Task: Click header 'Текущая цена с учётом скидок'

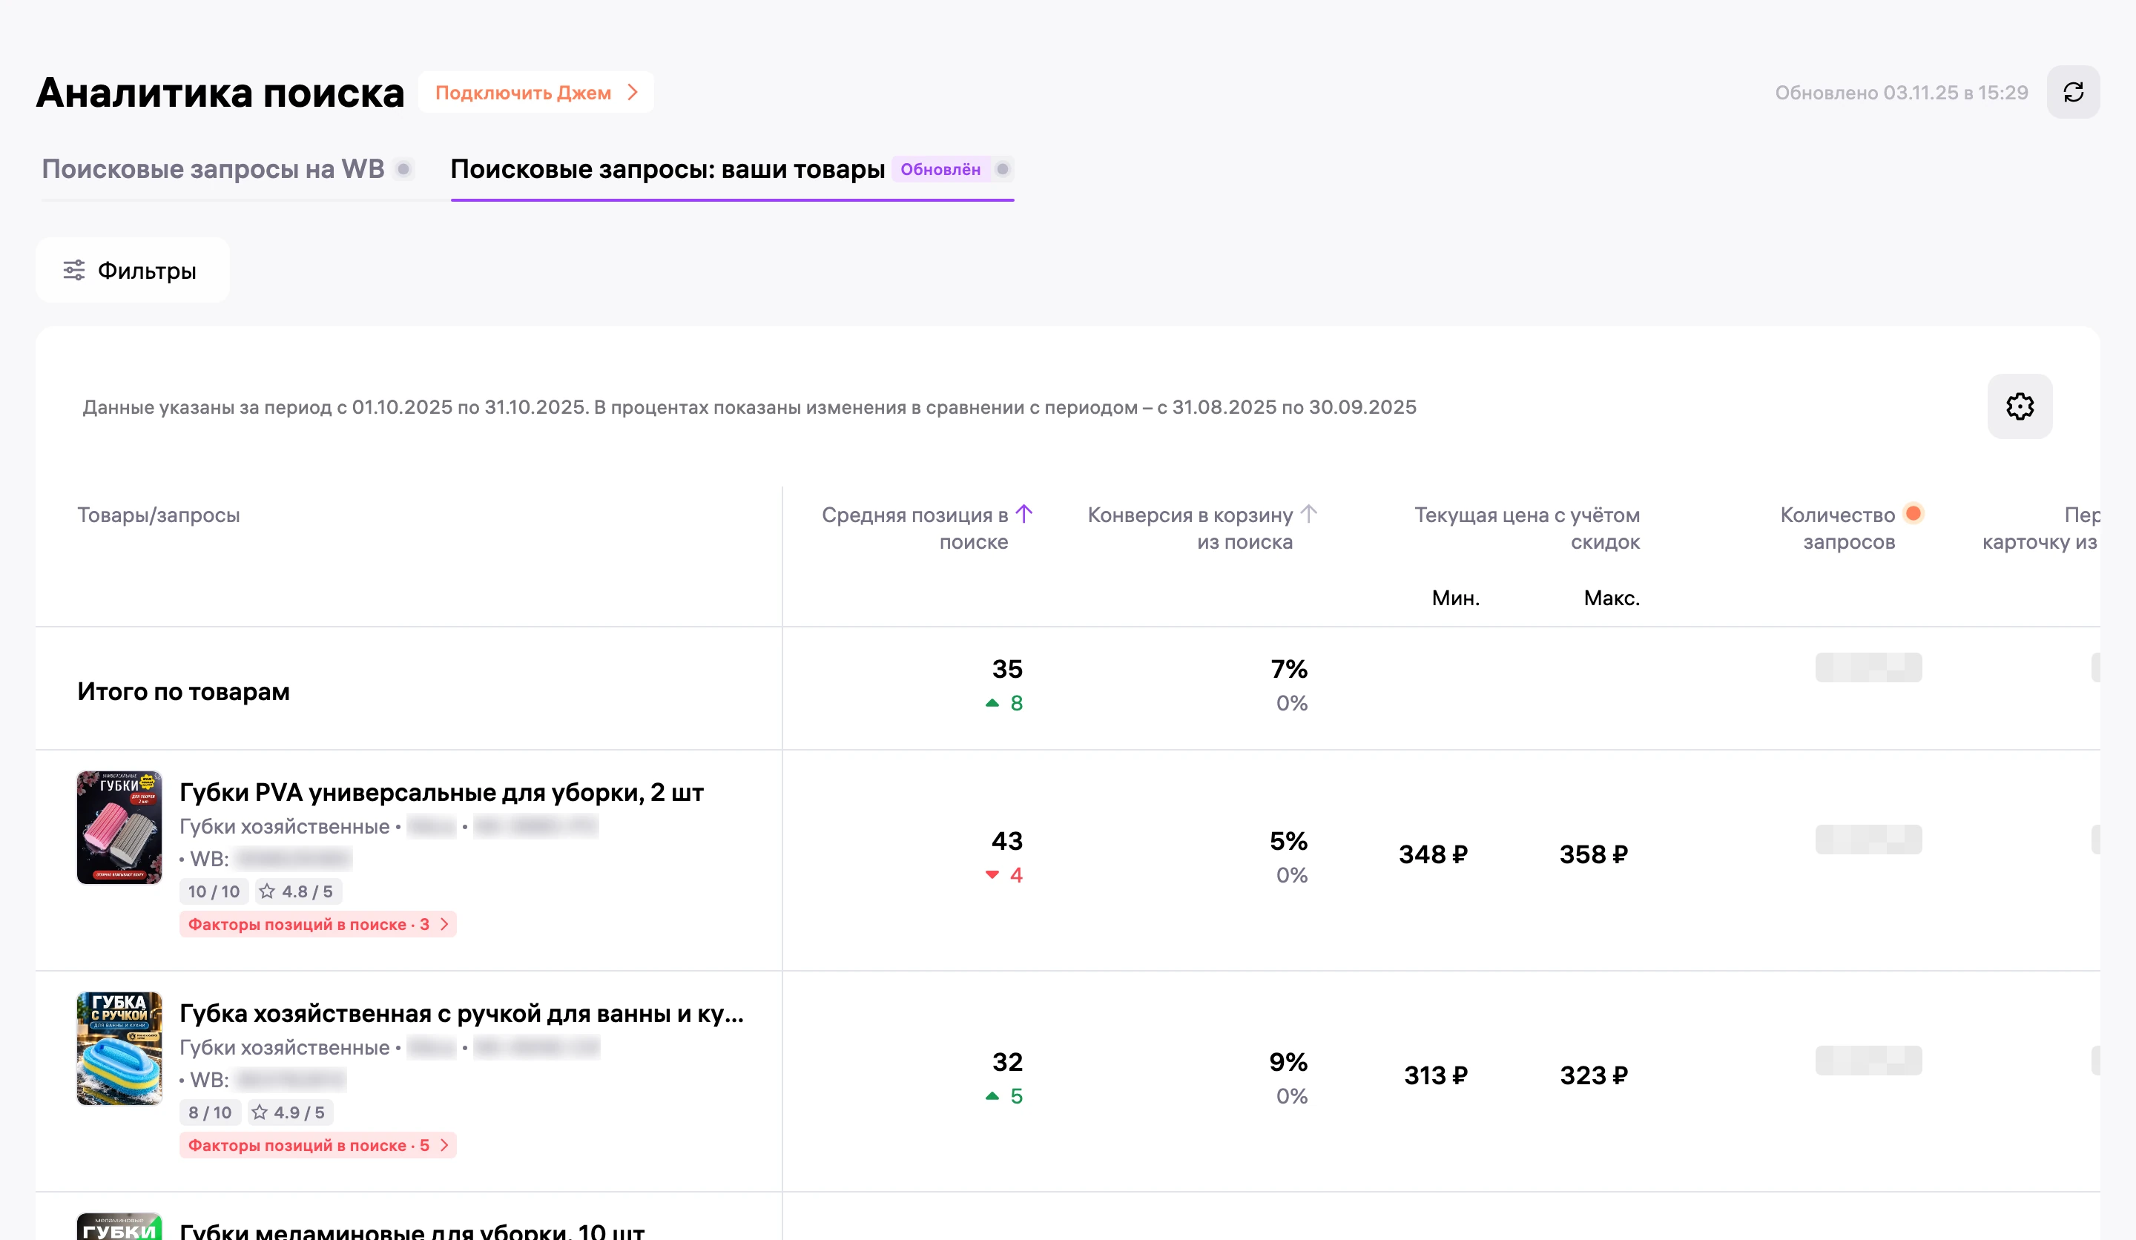Action: pos(1527,528)
